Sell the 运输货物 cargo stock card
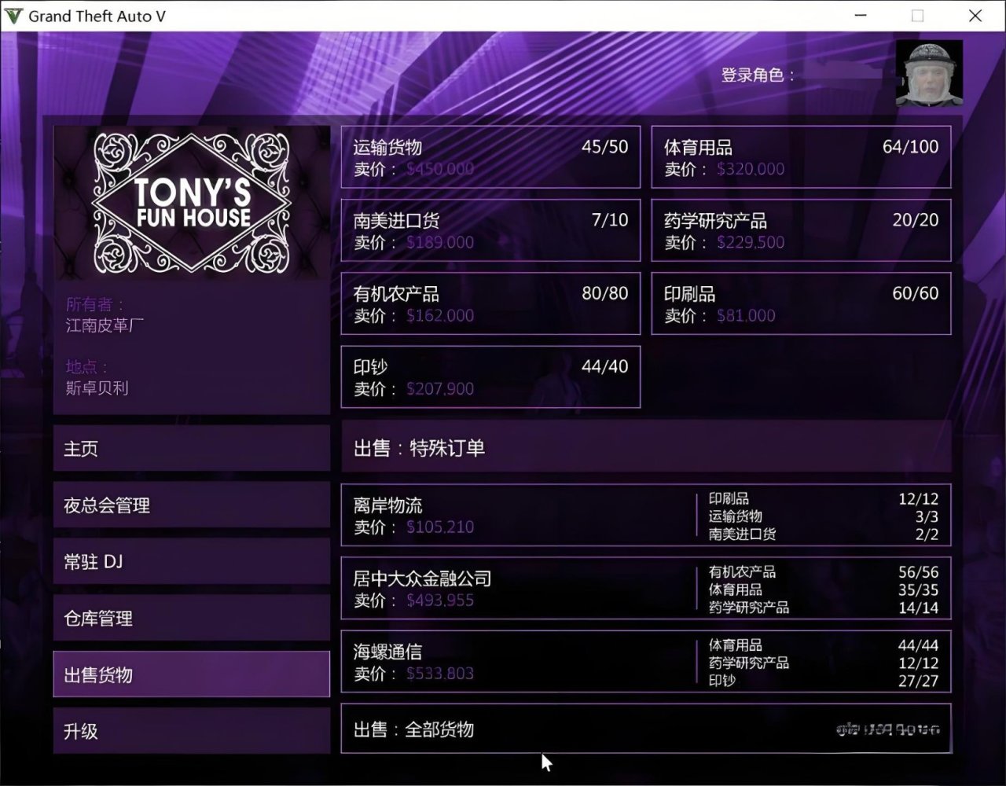1006x786 pixels. [x=490, y=157]
